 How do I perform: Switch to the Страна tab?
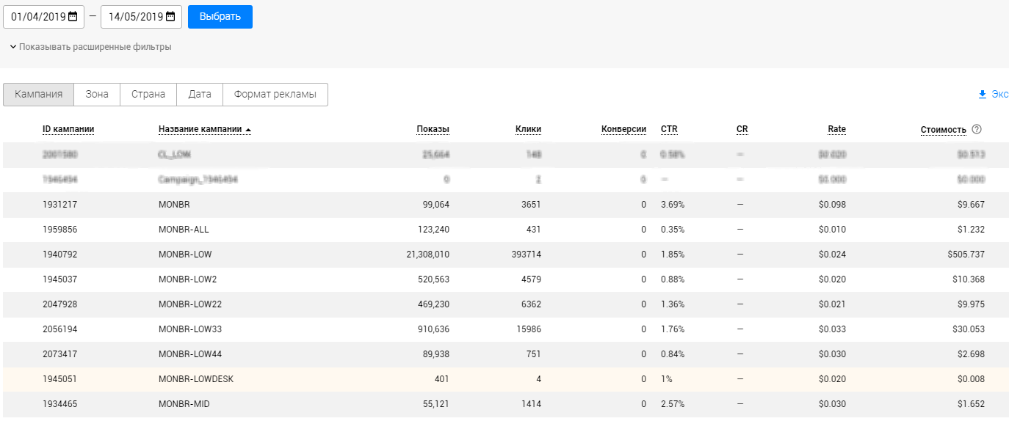click(148, 95)
